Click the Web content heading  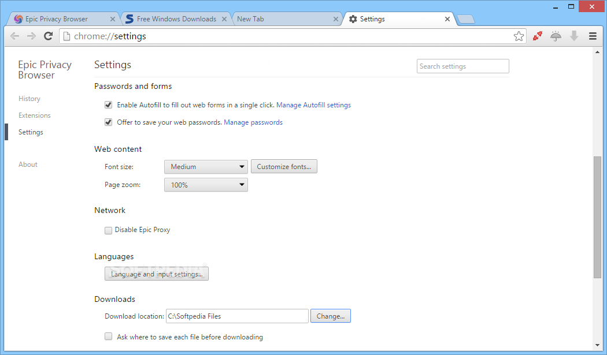(118, 150)
